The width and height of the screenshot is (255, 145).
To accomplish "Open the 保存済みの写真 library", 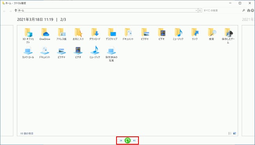I will 111,54.
